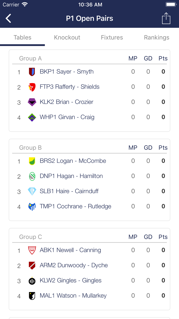The image size is (179, 319).
Task: Tap SLB1 Haire - Cairnduff diamond crest
Action: click(32, 191)
